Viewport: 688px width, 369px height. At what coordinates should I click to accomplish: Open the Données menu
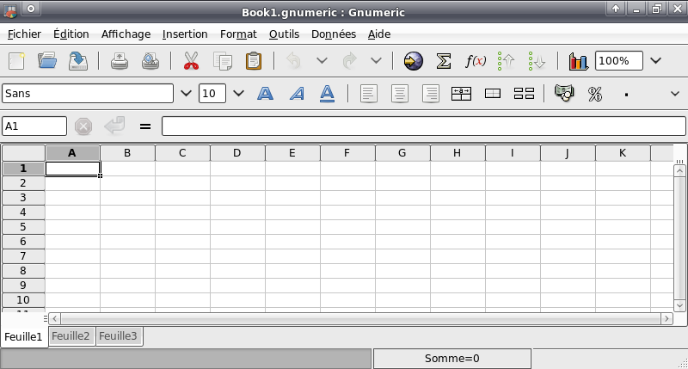(334, 34)
